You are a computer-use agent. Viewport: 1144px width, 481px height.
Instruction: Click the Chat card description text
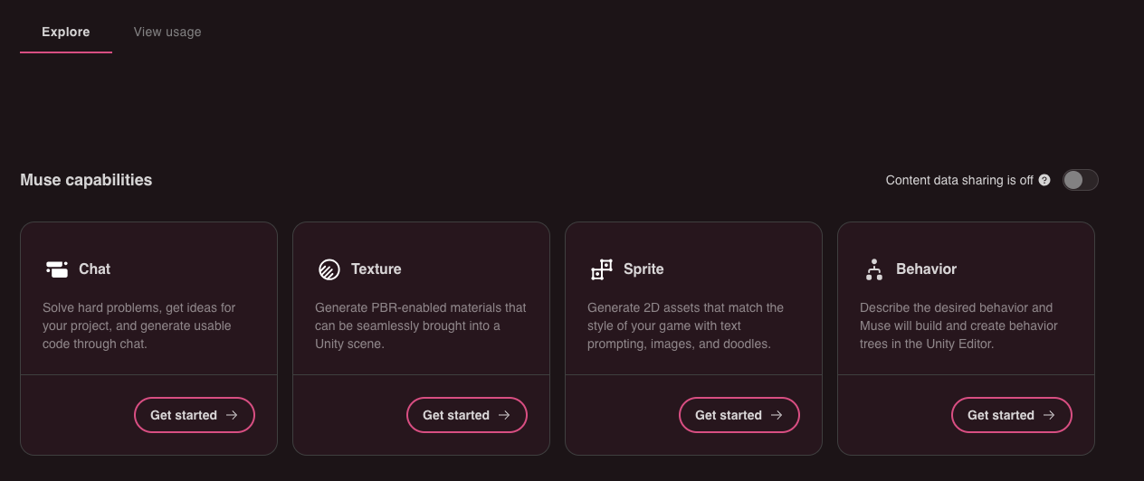pyautogui.click(x=138, y=325)
